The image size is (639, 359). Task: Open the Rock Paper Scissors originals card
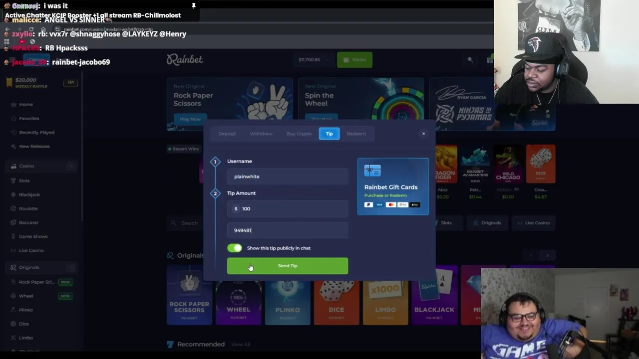coord(189,296)
